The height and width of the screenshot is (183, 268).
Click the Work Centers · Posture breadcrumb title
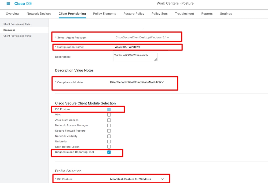[x=175, y=3]
